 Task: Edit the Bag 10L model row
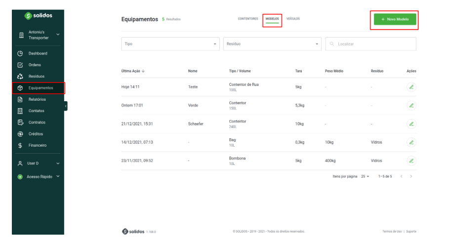[411, 142]
